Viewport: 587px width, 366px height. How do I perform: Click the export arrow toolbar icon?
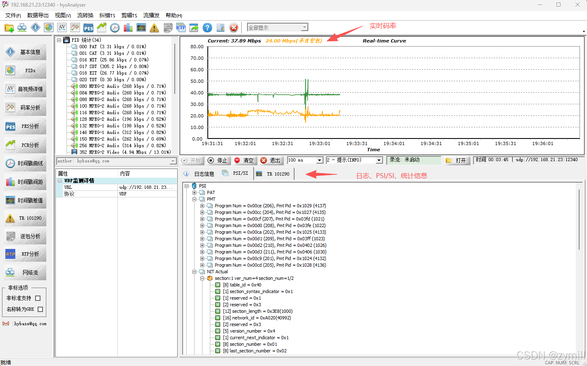pyautogui.click(x=194, y=28)
